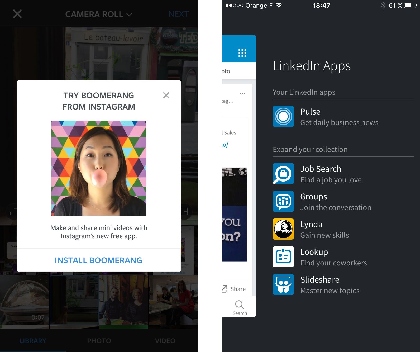Tap 'Get daily business news' description
Screen dimensions: 420x352
coord(339,122)
